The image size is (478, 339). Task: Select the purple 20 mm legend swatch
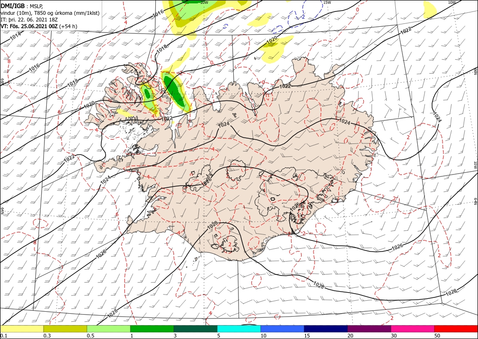369,329
